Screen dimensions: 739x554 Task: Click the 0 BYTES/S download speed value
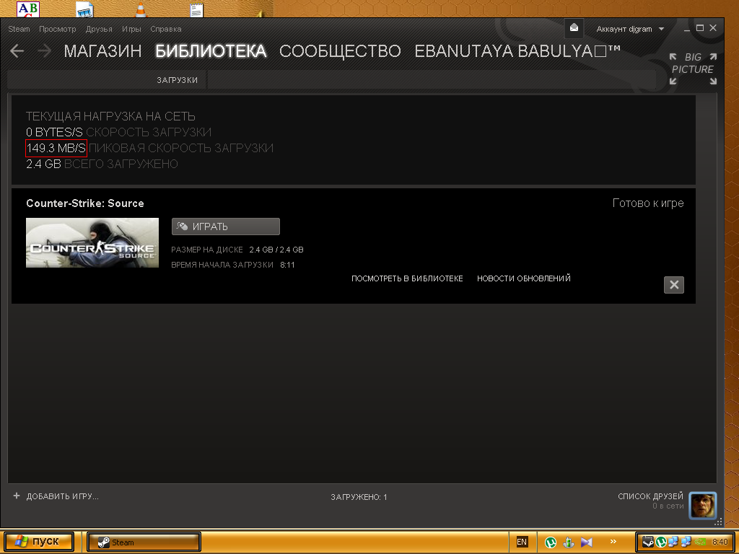point(54,133)
